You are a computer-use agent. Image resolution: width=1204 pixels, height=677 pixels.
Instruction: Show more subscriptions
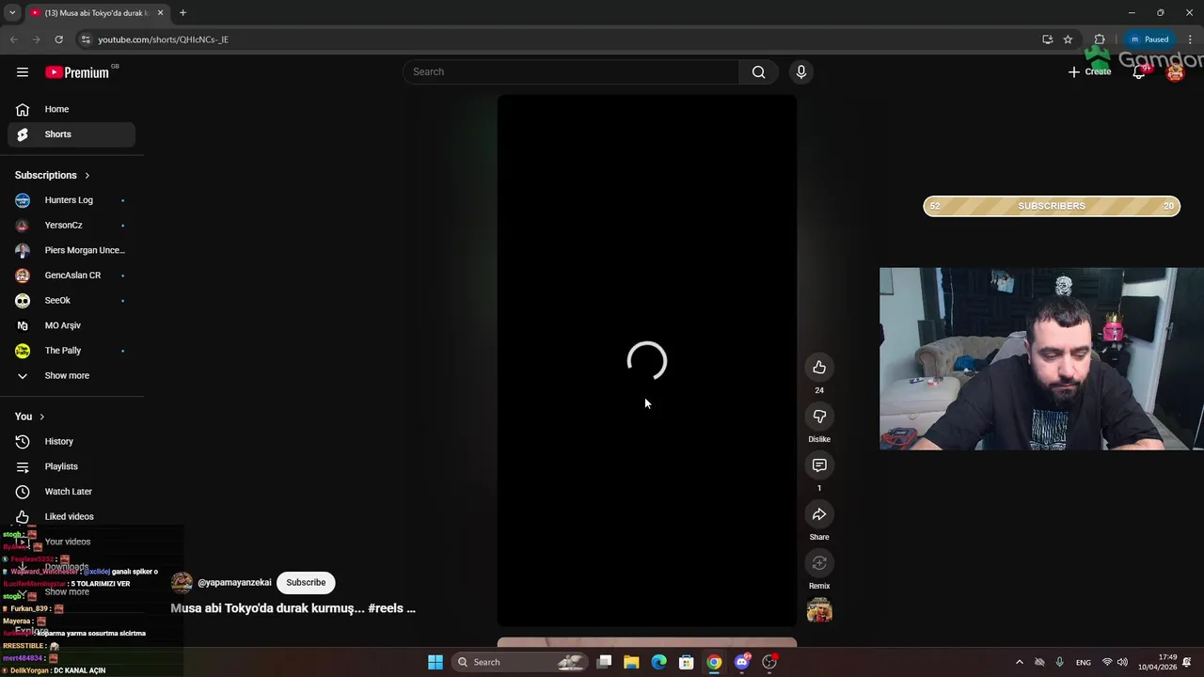coord(71,376)
